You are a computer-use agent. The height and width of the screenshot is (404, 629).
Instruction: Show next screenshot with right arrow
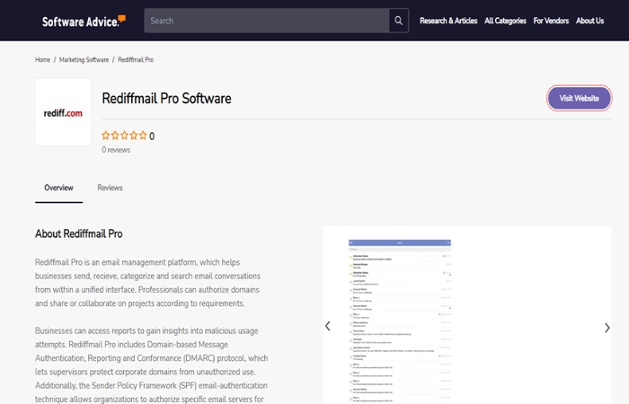click(607, 328)
